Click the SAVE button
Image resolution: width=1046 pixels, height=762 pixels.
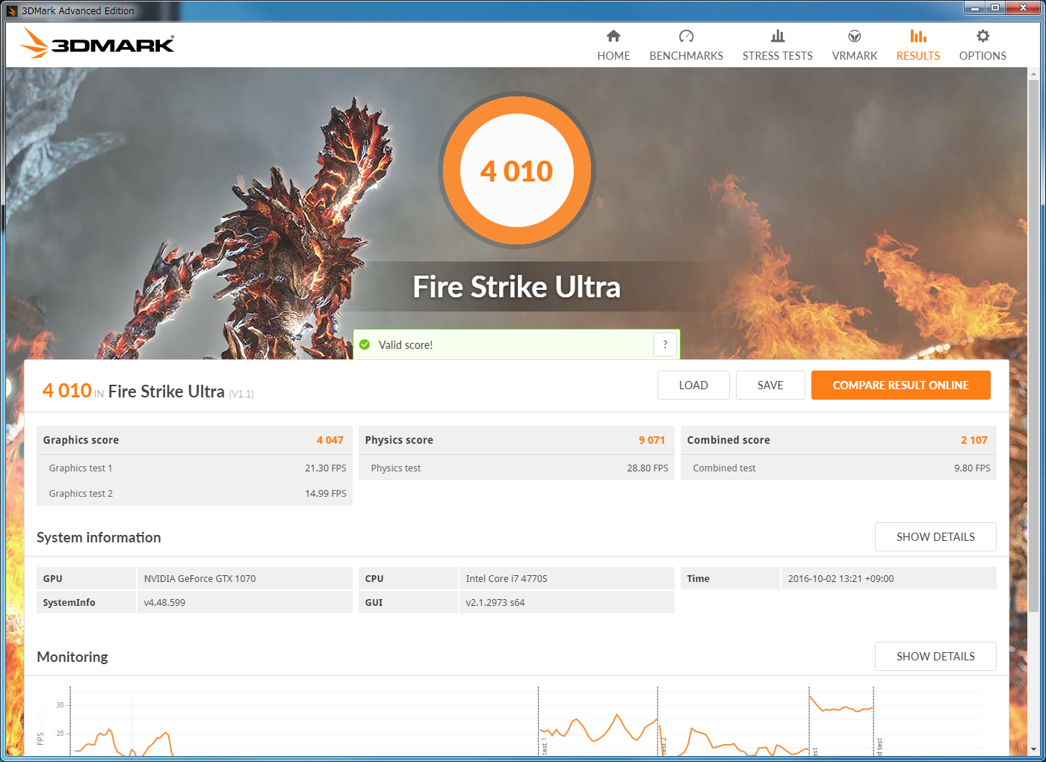[770, 385]
